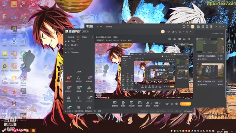Open the 上车一起玩 tool
Screen dimensions: 236x133
[89, 89]
